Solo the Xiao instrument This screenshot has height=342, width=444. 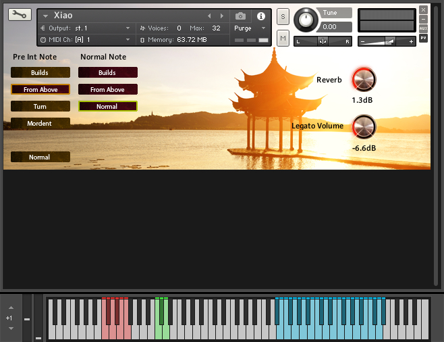click(x=283, y=16)
